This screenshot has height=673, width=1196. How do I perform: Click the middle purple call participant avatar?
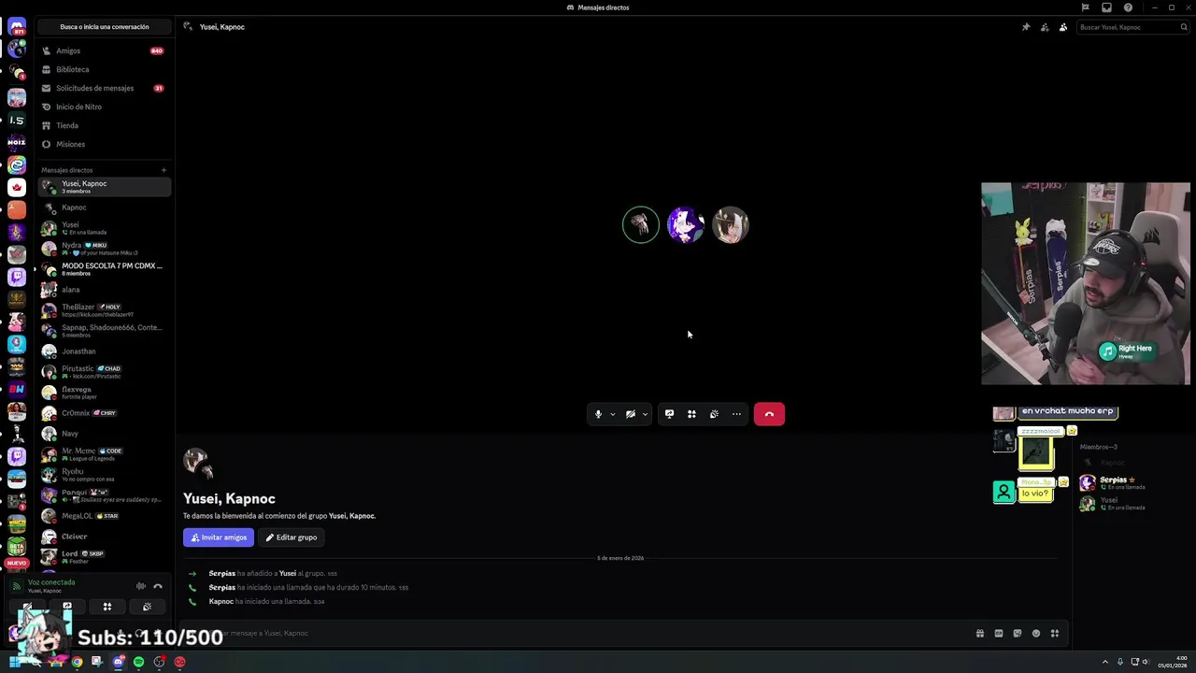click(x=686, y=224)
